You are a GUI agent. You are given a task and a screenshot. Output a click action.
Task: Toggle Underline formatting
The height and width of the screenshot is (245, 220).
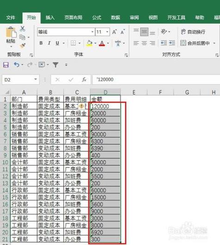click(x=57, y=43)
